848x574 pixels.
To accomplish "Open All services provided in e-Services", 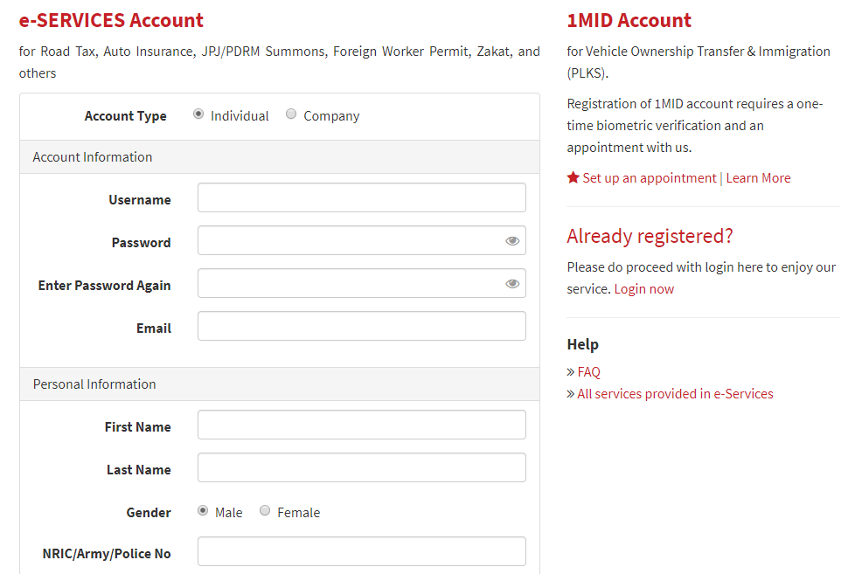I will pyautogui.click(x=675, y=394).
